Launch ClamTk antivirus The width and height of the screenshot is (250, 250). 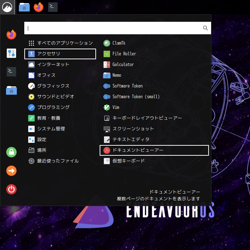(x=154, y=43)
